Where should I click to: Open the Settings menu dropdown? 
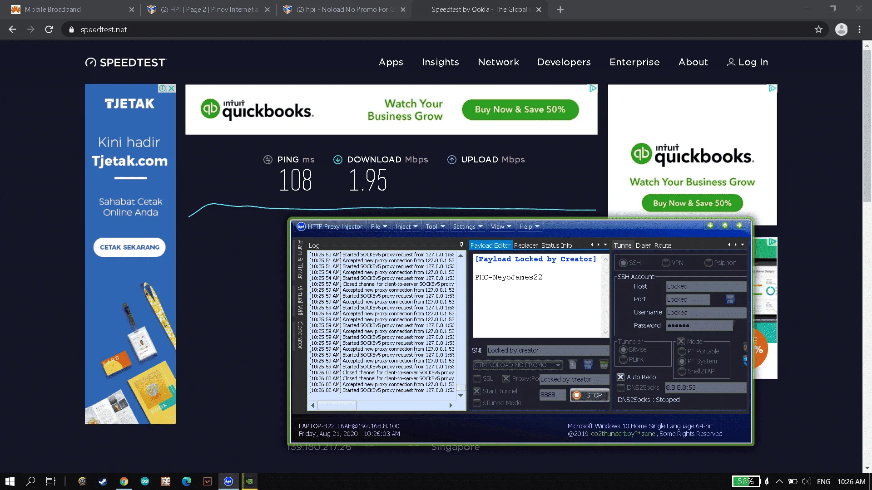468,226
